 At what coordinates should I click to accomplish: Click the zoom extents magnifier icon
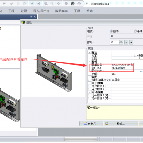(46, 3)
